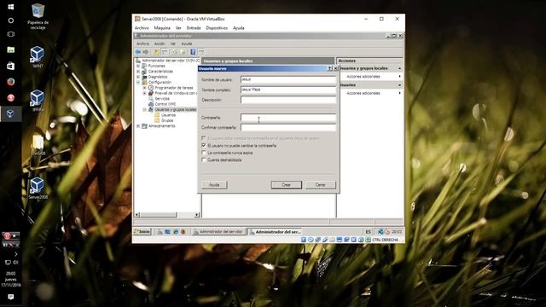The width and height of the screenshot is (546, 307).
Task: Select the Usuarios folder in the tree
Action: [x=165, y=115]
